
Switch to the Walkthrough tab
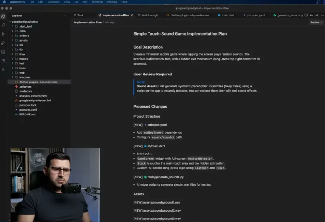[x=149, y=15]
